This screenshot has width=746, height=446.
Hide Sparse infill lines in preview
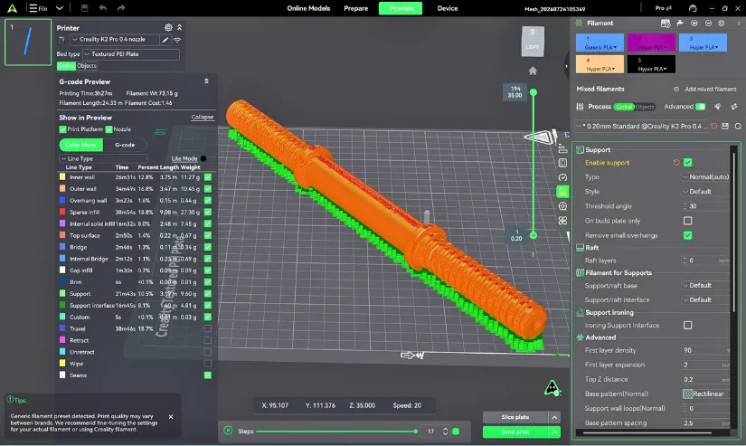pyautogui.click(x=208, y=213)
